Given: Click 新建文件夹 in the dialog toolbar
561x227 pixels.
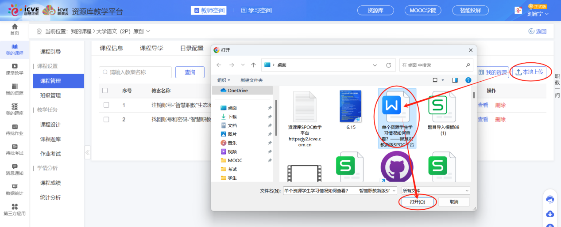Looking at the screenshot, I should [251, 80].
